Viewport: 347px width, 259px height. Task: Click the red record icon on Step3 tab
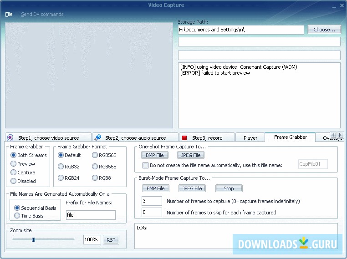184,138
